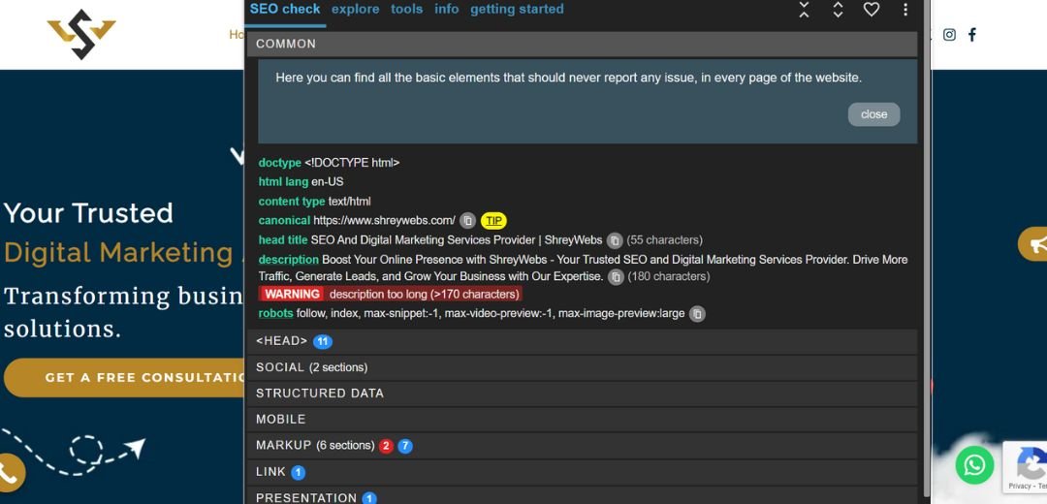Collapse the COMMON section header
The width and height of the screenshot is (1047, 504).
pyautogui.click(x=582, y=44)
